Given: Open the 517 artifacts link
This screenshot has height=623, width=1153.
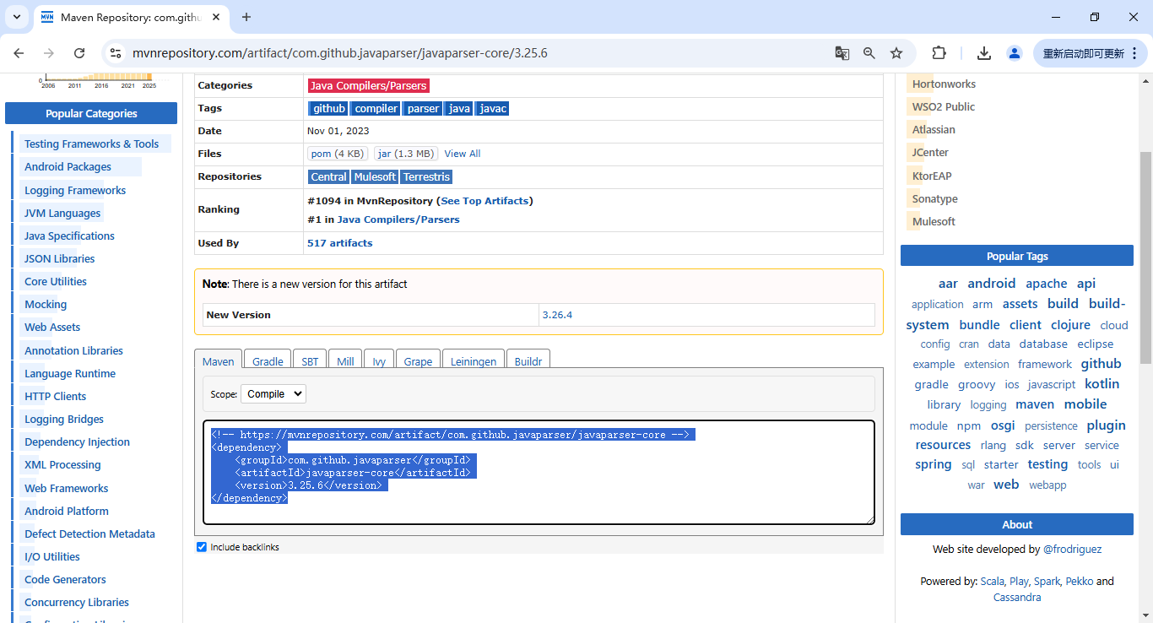Looking at the screenshot, I should pyautogui.click(x=339, y=243).
